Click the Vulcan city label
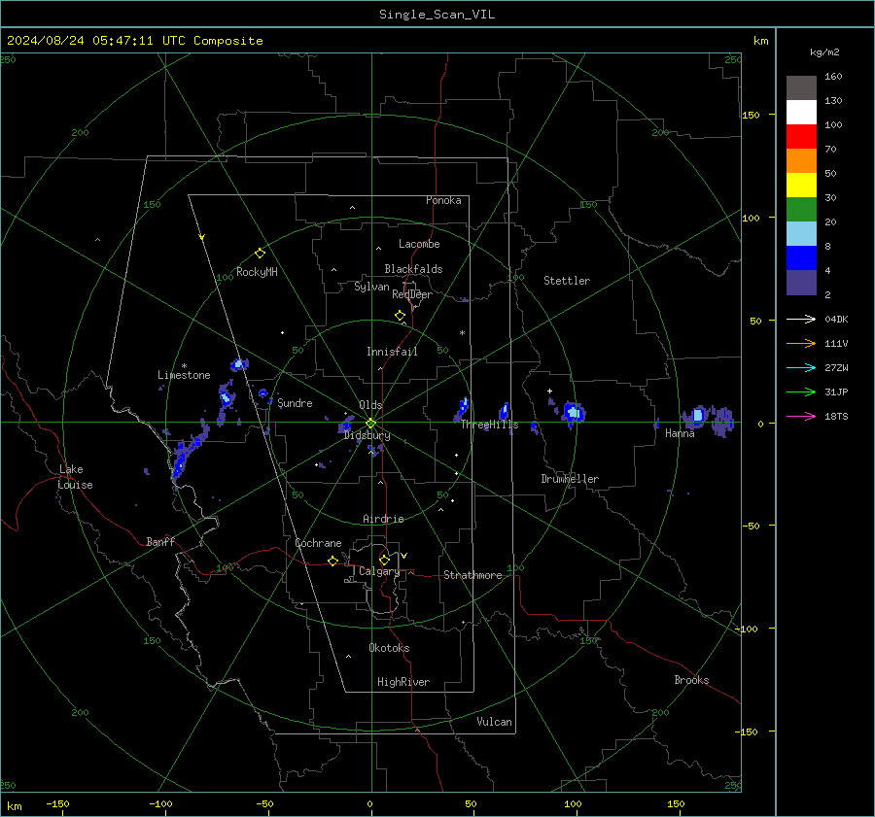This screenshot has width=875, height=817. tap(494, 722)
